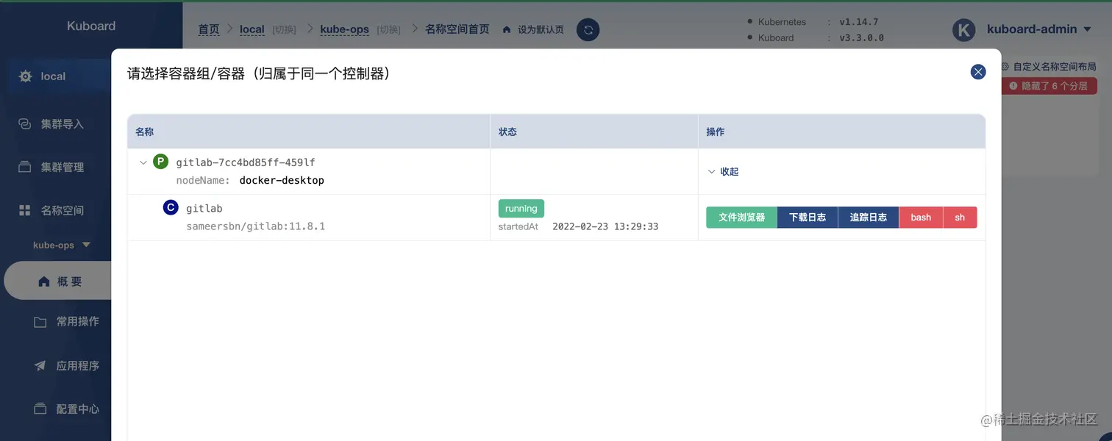Click pod name gitlab-7cc4bd85ff-459lf
The width and height of the screenshot is (1112, 441).
246,162
